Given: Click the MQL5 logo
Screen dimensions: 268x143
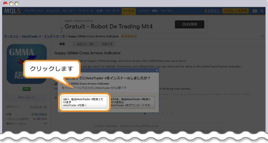Looking at the screenshot, I should point(12,11).
